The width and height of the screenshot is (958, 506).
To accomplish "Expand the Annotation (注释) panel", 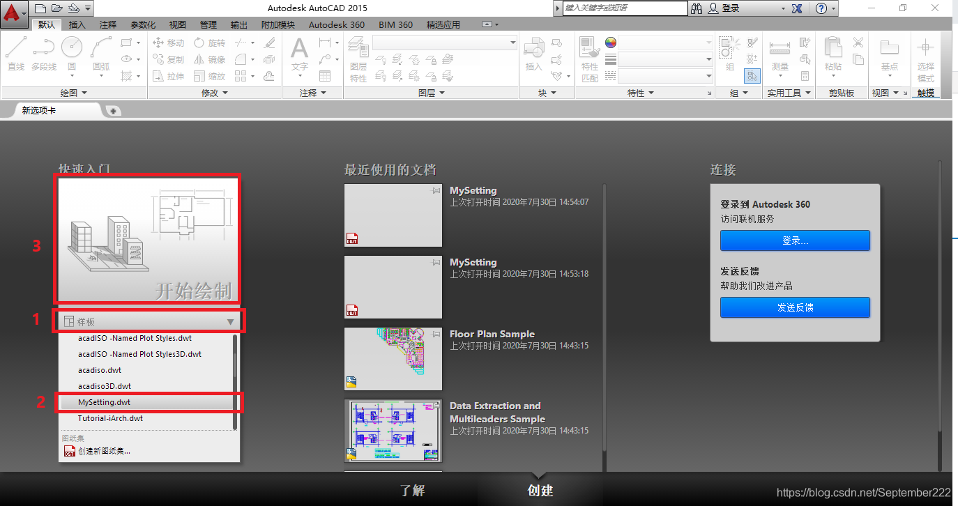I will 312,93.
